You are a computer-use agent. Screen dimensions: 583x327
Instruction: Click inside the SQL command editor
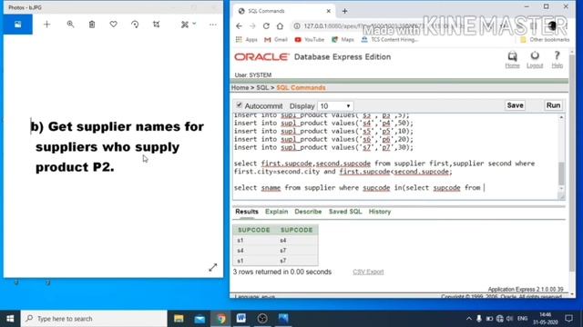(395, 156)
